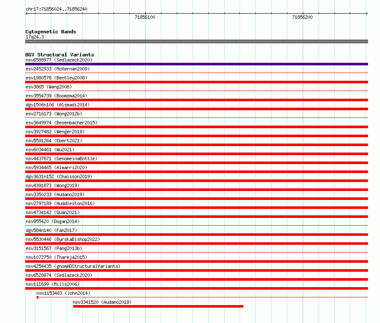Viewport: 380px width, 323px height.
Task: Select the nsv4437871 (GenomeinaBottle) variant
Action: pyautogui.click(x=61, y=159)
